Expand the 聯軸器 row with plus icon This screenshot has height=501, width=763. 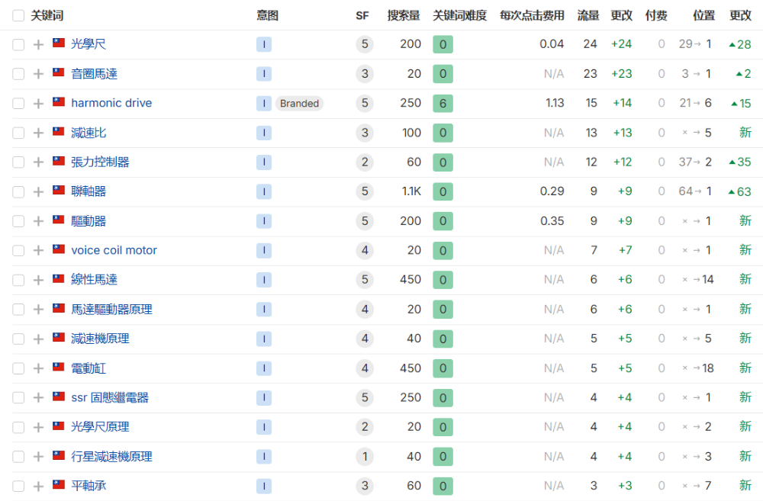coord(38,192)
